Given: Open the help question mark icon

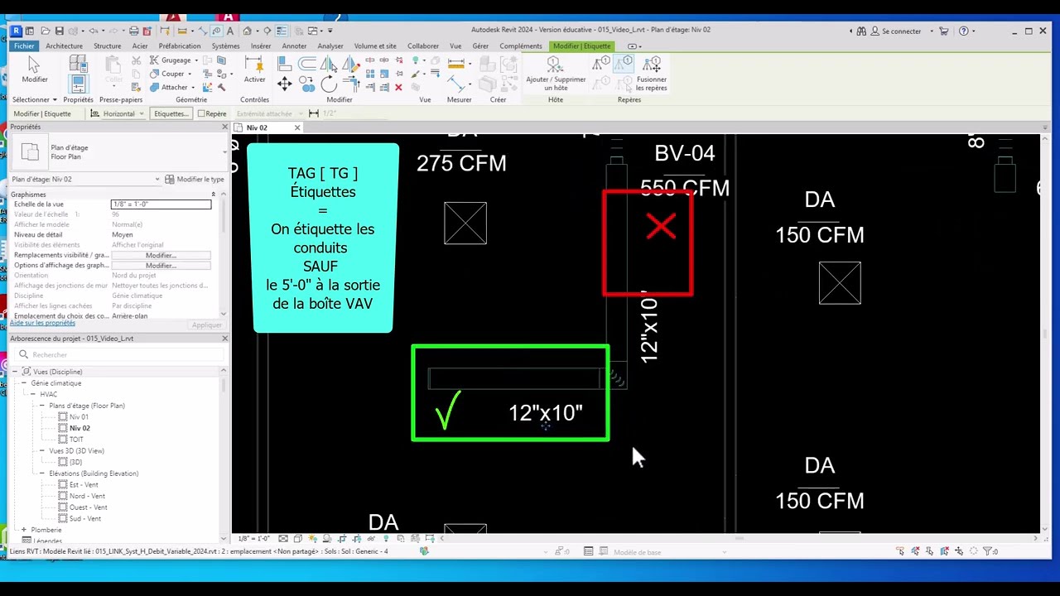Looking at the screenshot, I should click(x=963, y=31).
